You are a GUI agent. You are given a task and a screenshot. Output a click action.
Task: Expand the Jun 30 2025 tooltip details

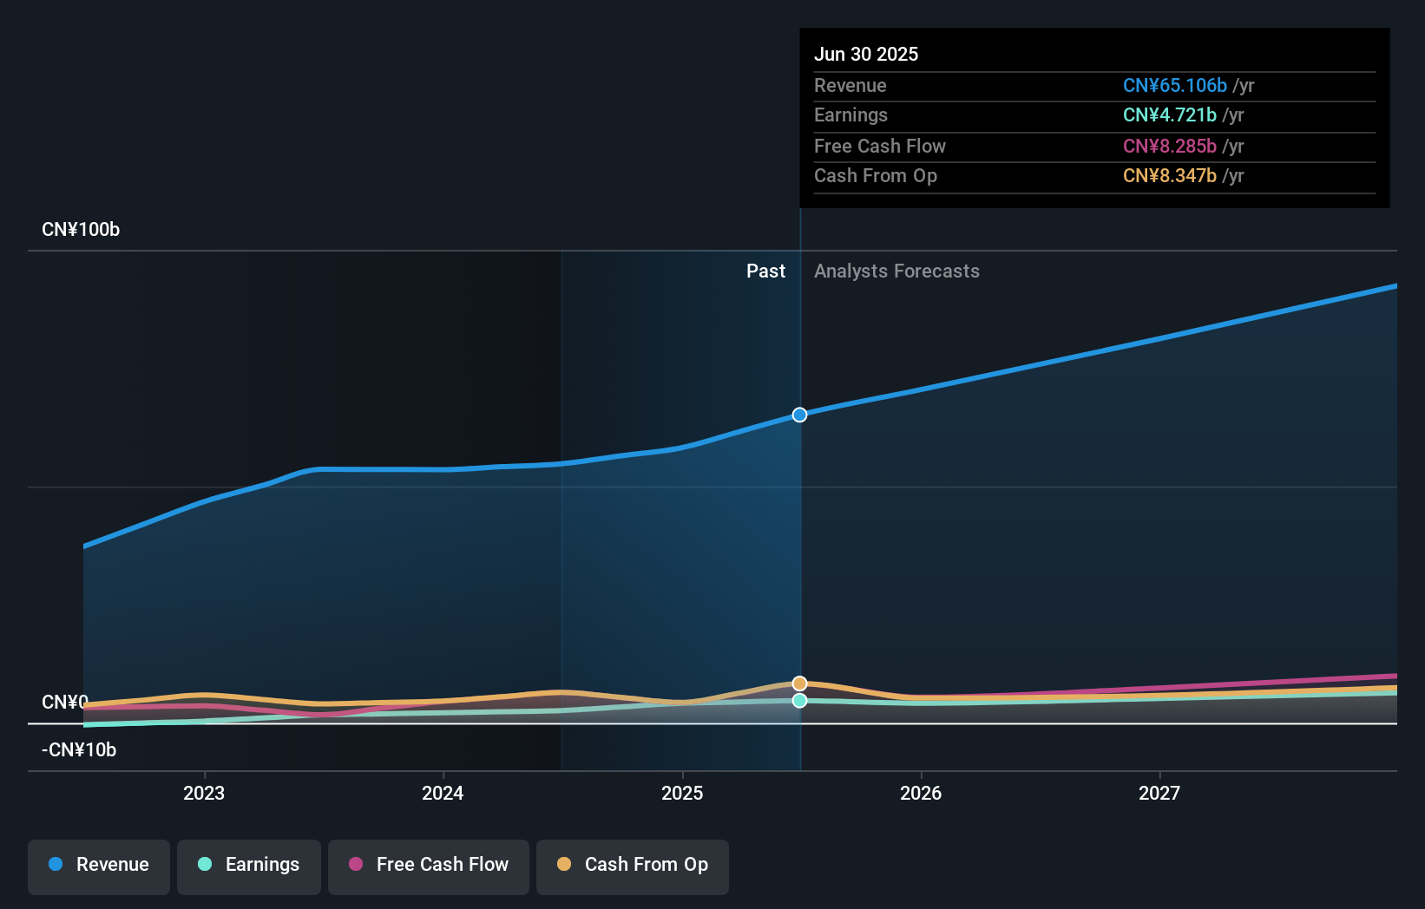[x=866, y=54]
